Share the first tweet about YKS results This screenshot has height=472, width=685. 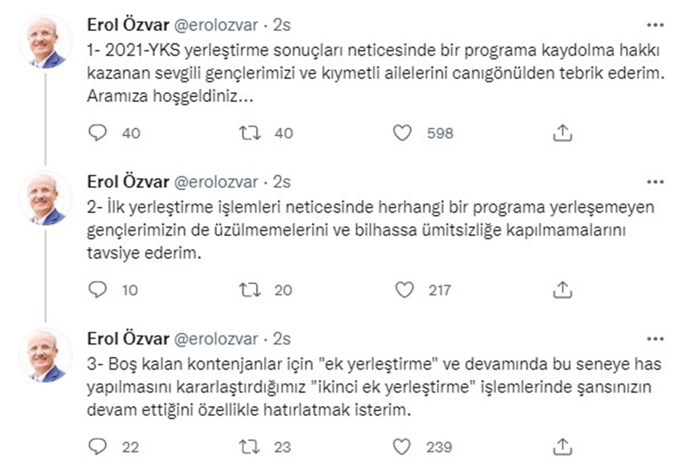563,133
